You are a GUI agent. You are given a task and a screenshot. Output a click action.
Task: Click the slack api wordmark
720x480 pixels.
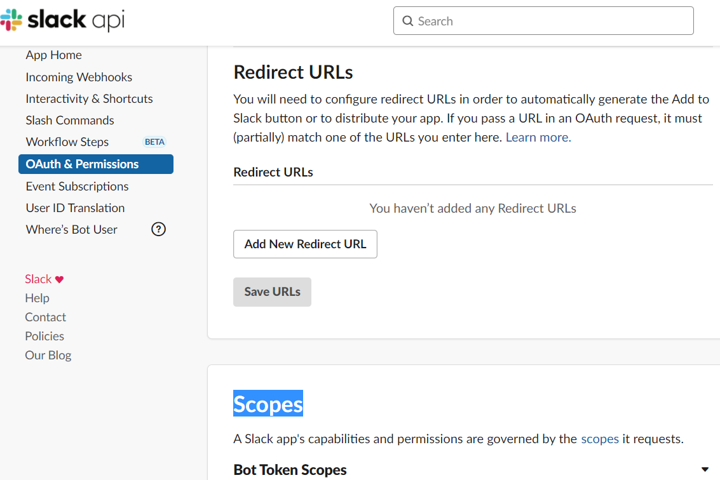coord(76,20)
